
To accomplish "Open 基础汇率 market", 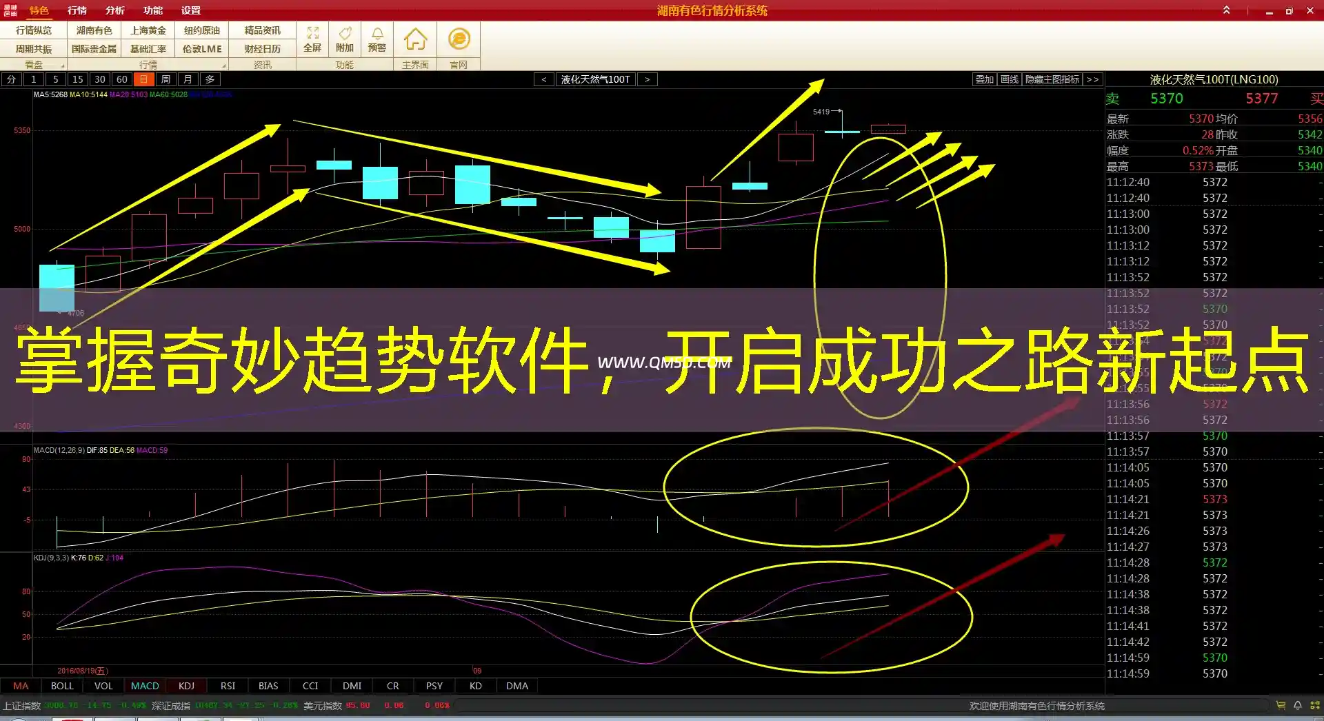I will pyautogui.click(x=148, y=49).
